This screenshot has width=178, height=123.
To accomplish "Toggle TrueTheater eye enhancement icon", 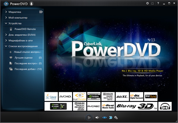I will pos(104,118).
